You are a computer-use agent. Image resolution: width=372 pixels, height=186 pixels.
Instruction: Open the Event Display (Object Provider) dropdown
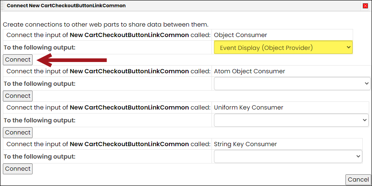[x=283, y=47]
